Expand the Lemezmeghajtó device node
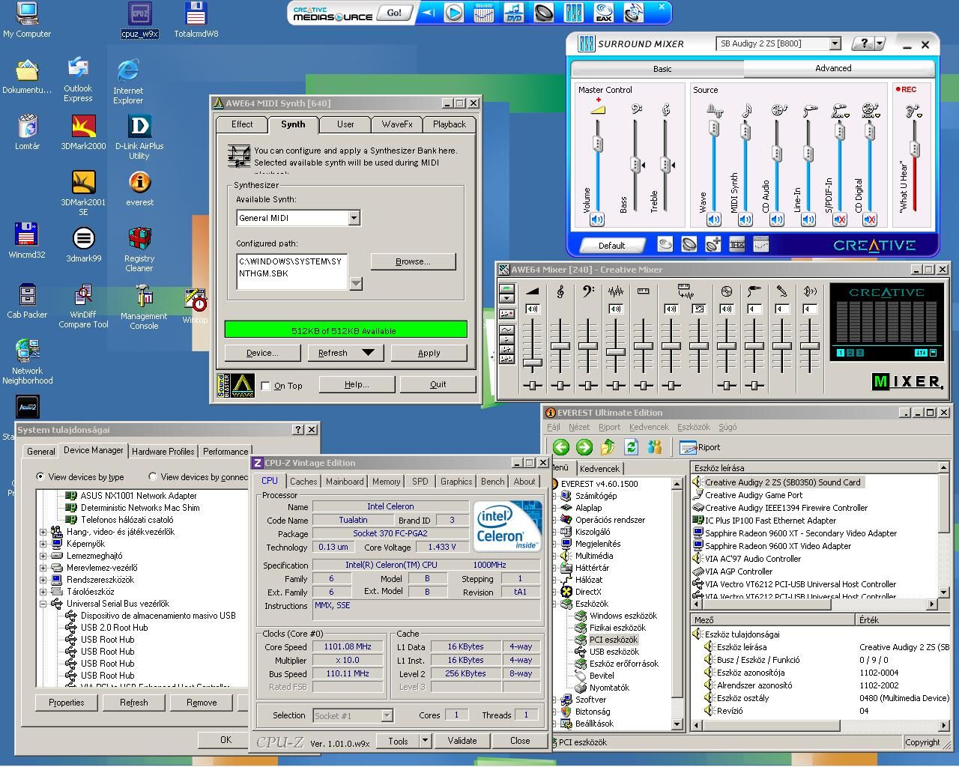The width and height of the screenshot is (959, 767). click(43, 556)
